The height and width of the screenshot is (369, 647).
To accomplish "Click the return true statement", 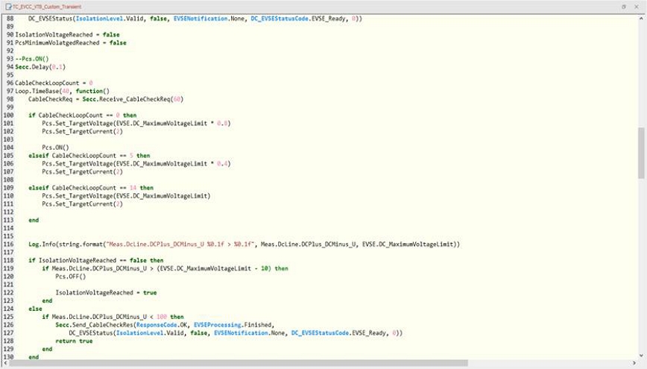I will (74, 341).
